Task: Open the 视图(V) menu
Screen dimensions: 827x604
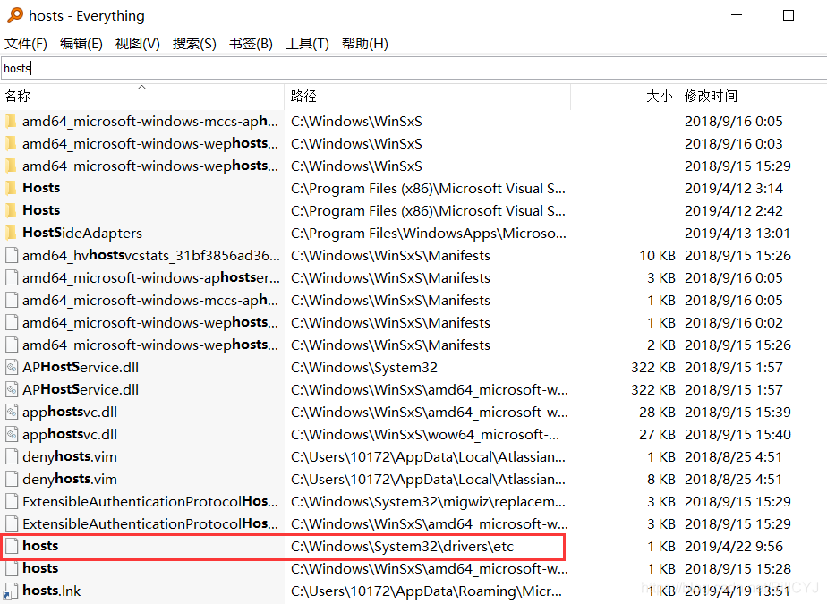Action: click(x=138, y=44)
